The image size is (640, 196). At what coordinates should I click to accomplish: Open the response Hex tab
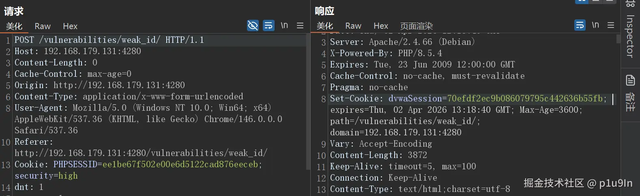coord(381,26)
